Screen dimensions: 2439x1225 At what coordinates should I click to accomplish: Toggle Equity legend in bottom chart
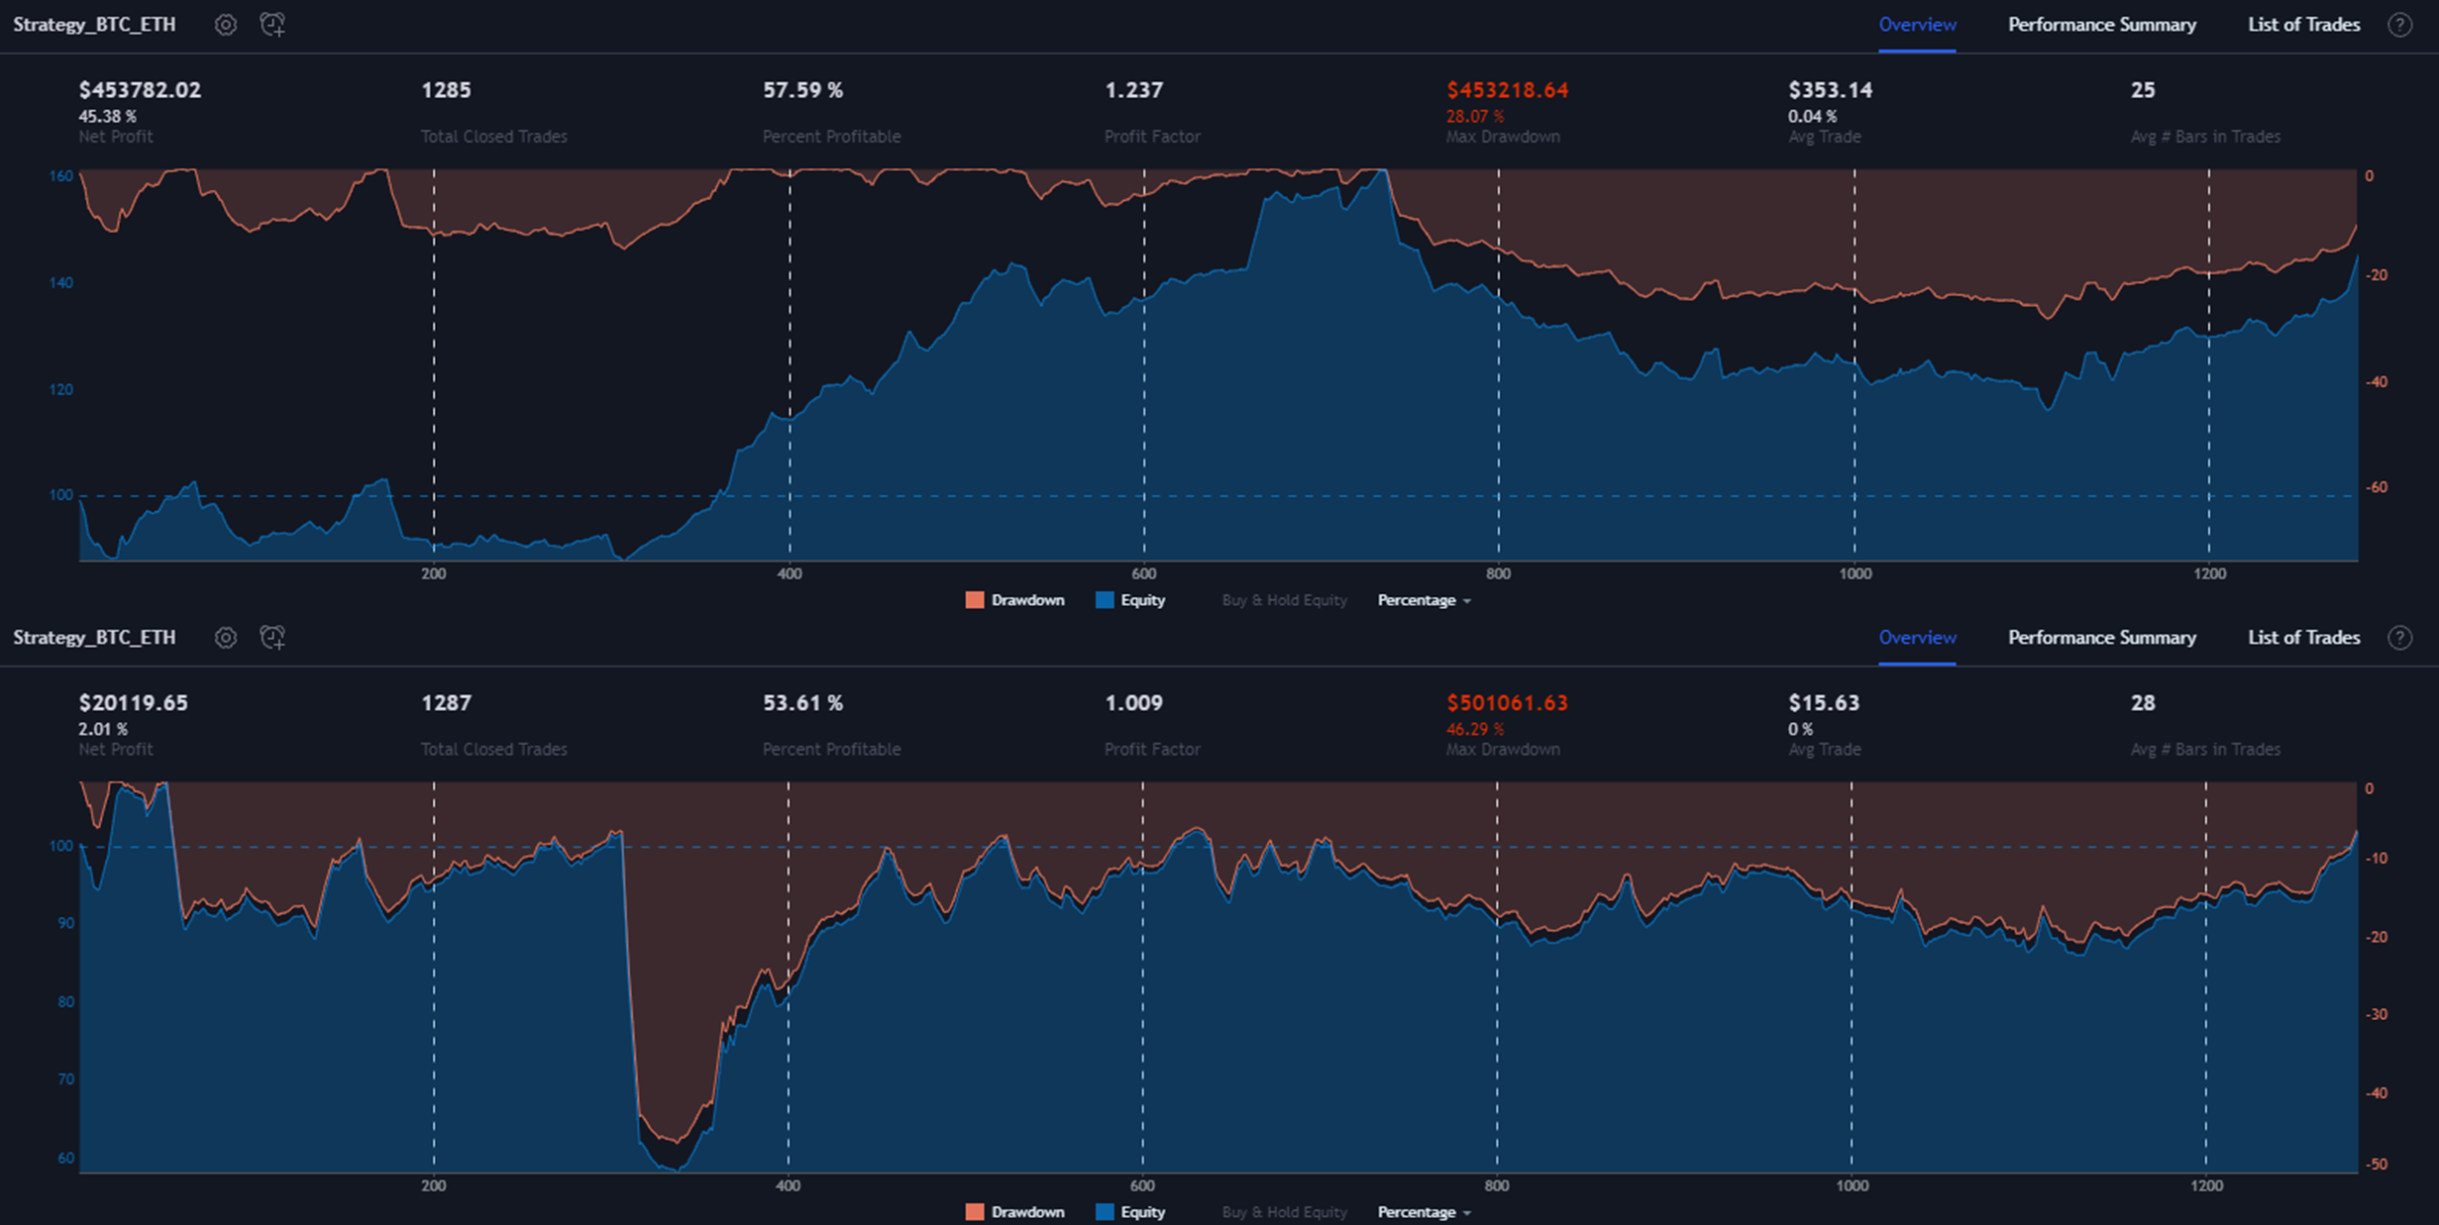pos(1131,1212)
